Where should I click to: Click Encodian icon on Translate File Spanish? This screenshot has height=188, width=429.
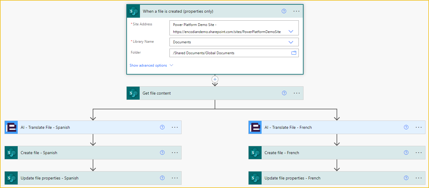tap(11, 127)
